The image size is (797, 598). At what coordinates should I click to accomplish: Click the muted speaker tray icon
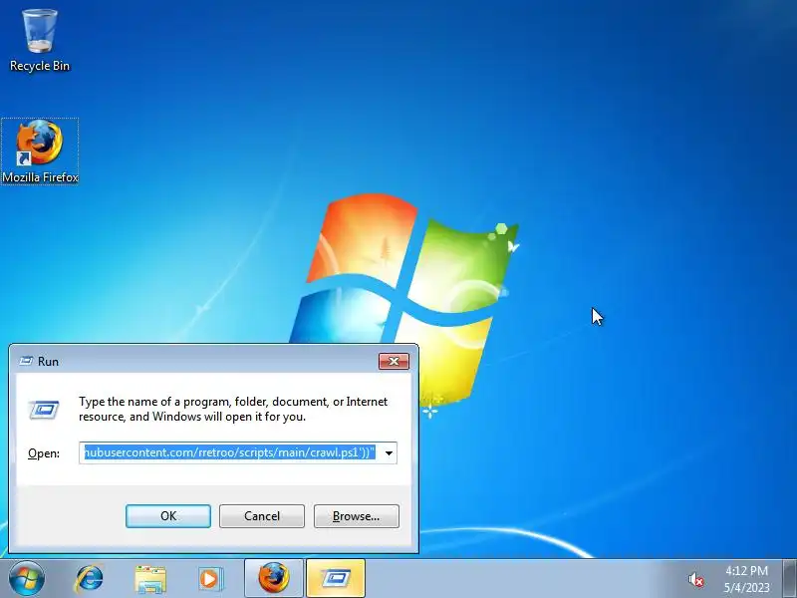(695, 579)
